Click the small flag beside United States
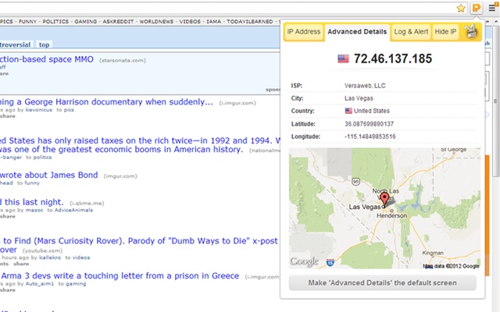This screenshot has width=500, height=312. pyautogui.click(x=348, y=111)
